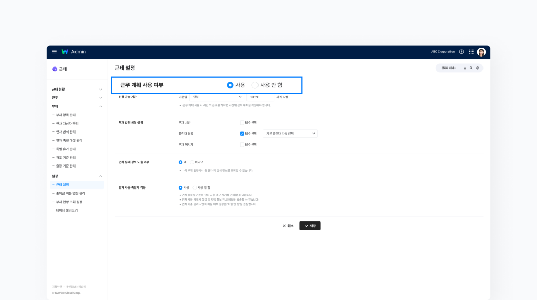Open the help question mark icon

pyautogui.click(x=461, y=52)
